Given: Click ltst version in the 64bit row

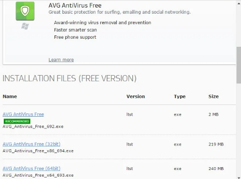Looking at the screenshot, I should pyautogui.click(x=129, y=169).
